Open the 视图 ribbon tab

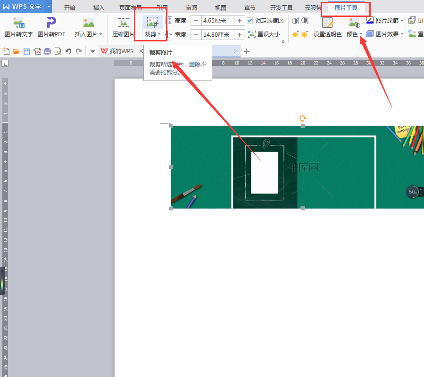(x=220, y=8)
